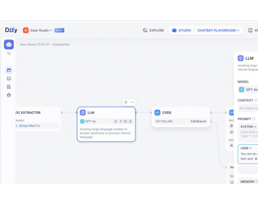The height and width of the screenshot is (204, 258).
Task: Click third feature icon in GPT-4o row
Action: [126, 121]
